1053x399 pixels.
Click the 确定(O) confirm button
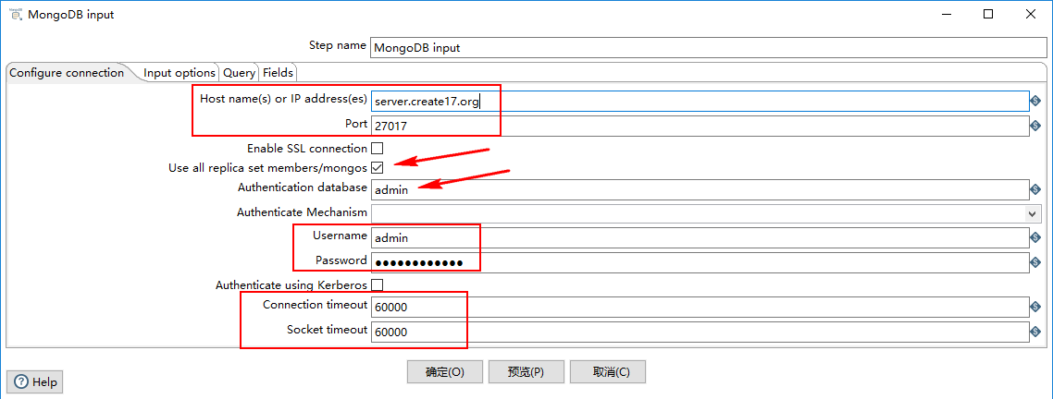(445, 372)
